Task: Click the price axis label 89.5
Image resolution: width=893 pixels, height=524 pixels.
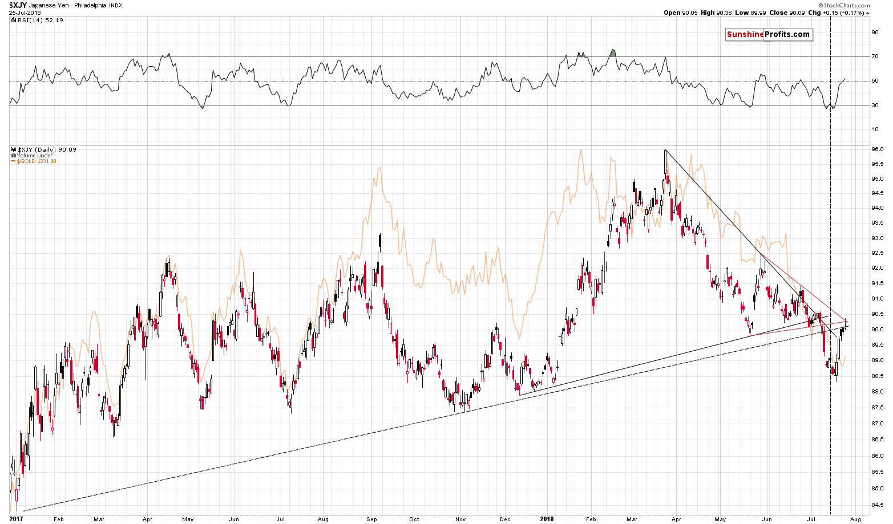Action: pyautogui.click(x=877, y=345)
